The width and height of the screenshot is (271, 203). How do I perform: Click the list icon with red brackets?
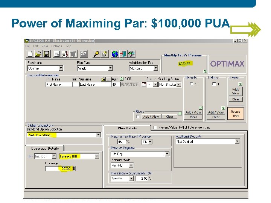(65, 54)
